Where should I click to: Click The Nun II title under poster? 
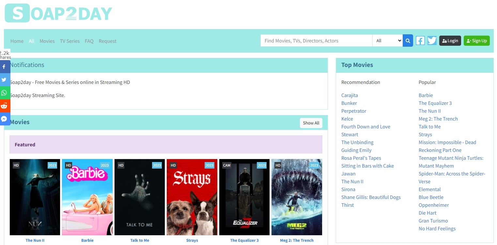point(35,240)
